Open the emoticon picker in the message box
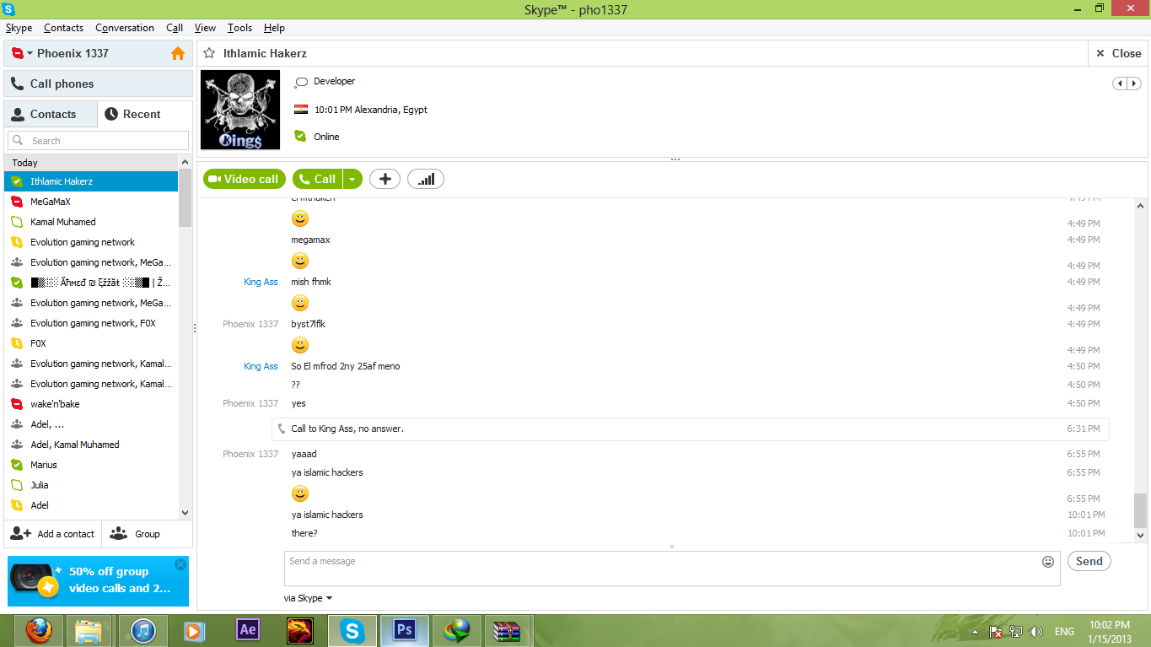This screenshot has width=1151, height=647. pos(1048,561)
